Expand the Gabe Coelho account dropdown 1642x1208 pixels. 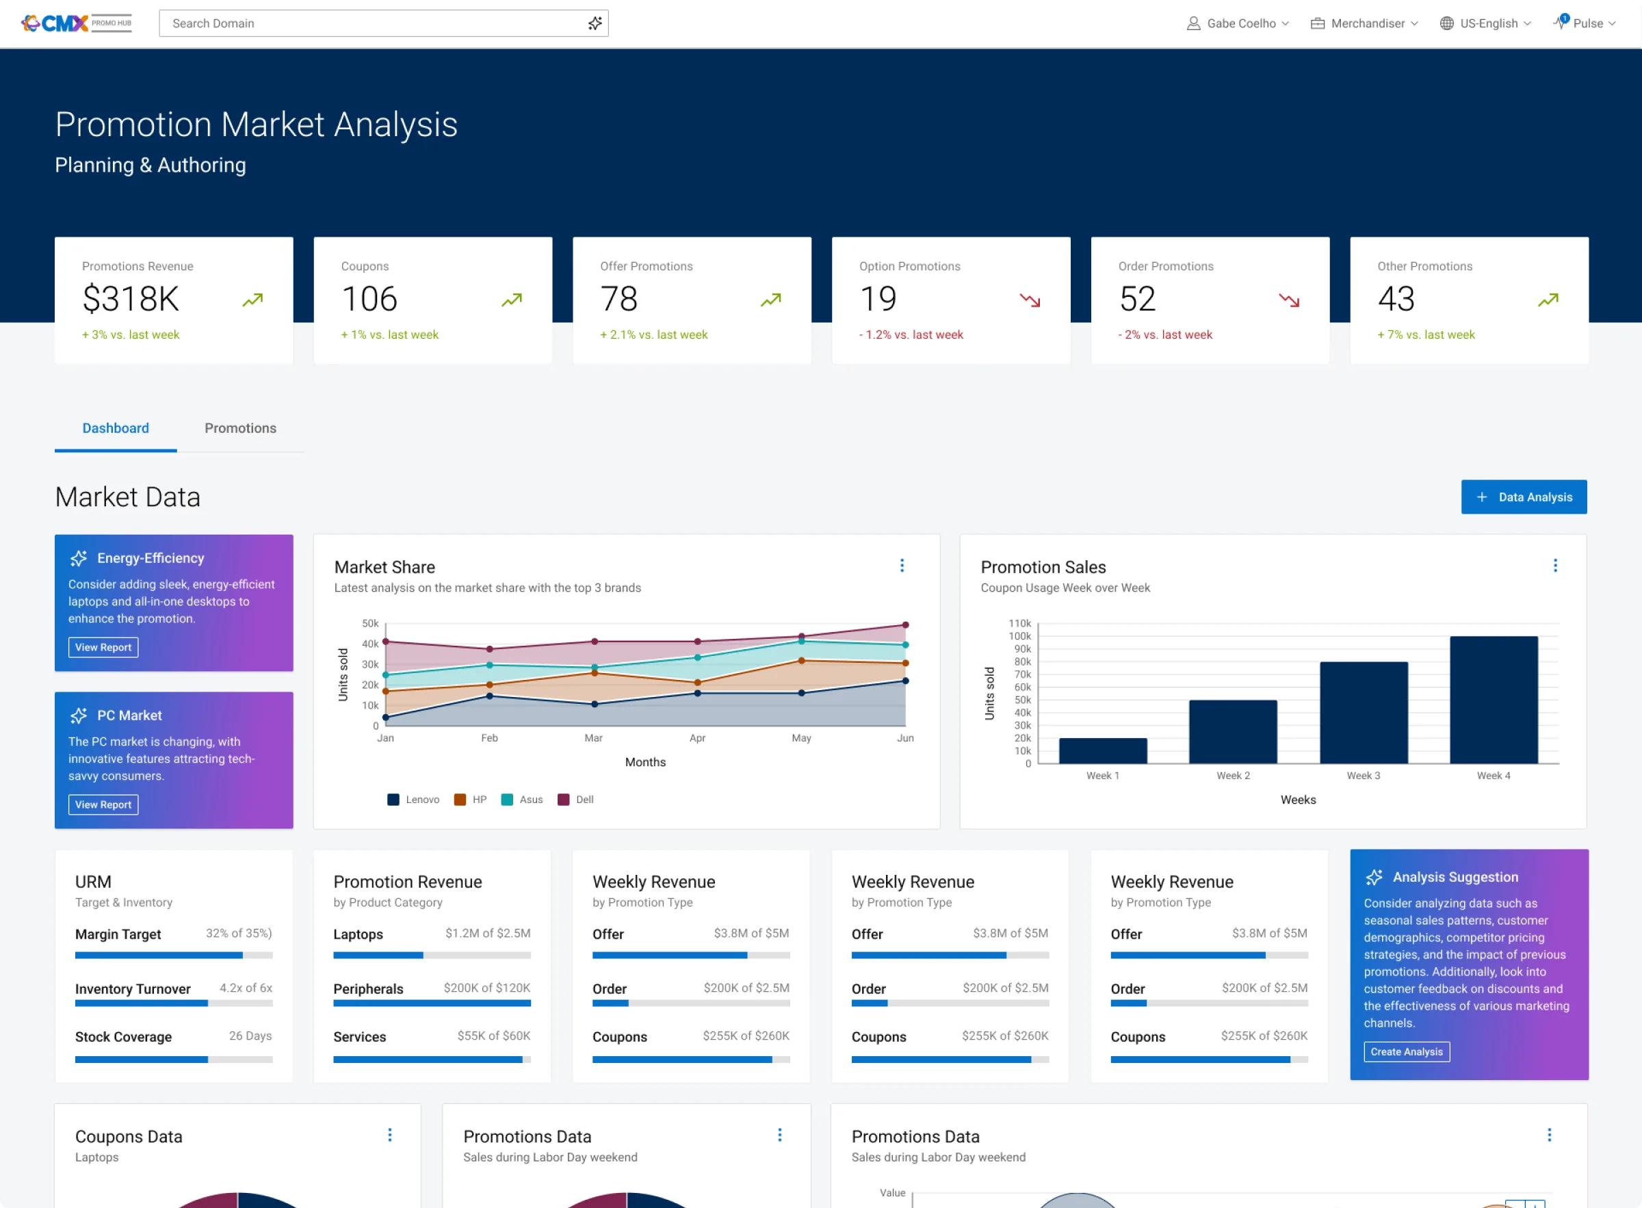click(1238, 23)
